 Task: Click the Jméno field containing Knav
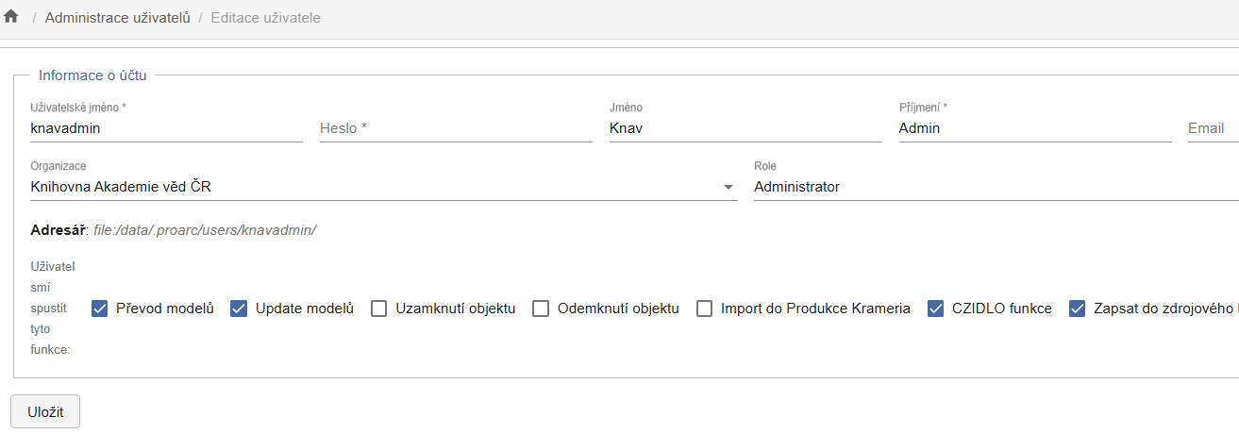[x=745, y=128]
